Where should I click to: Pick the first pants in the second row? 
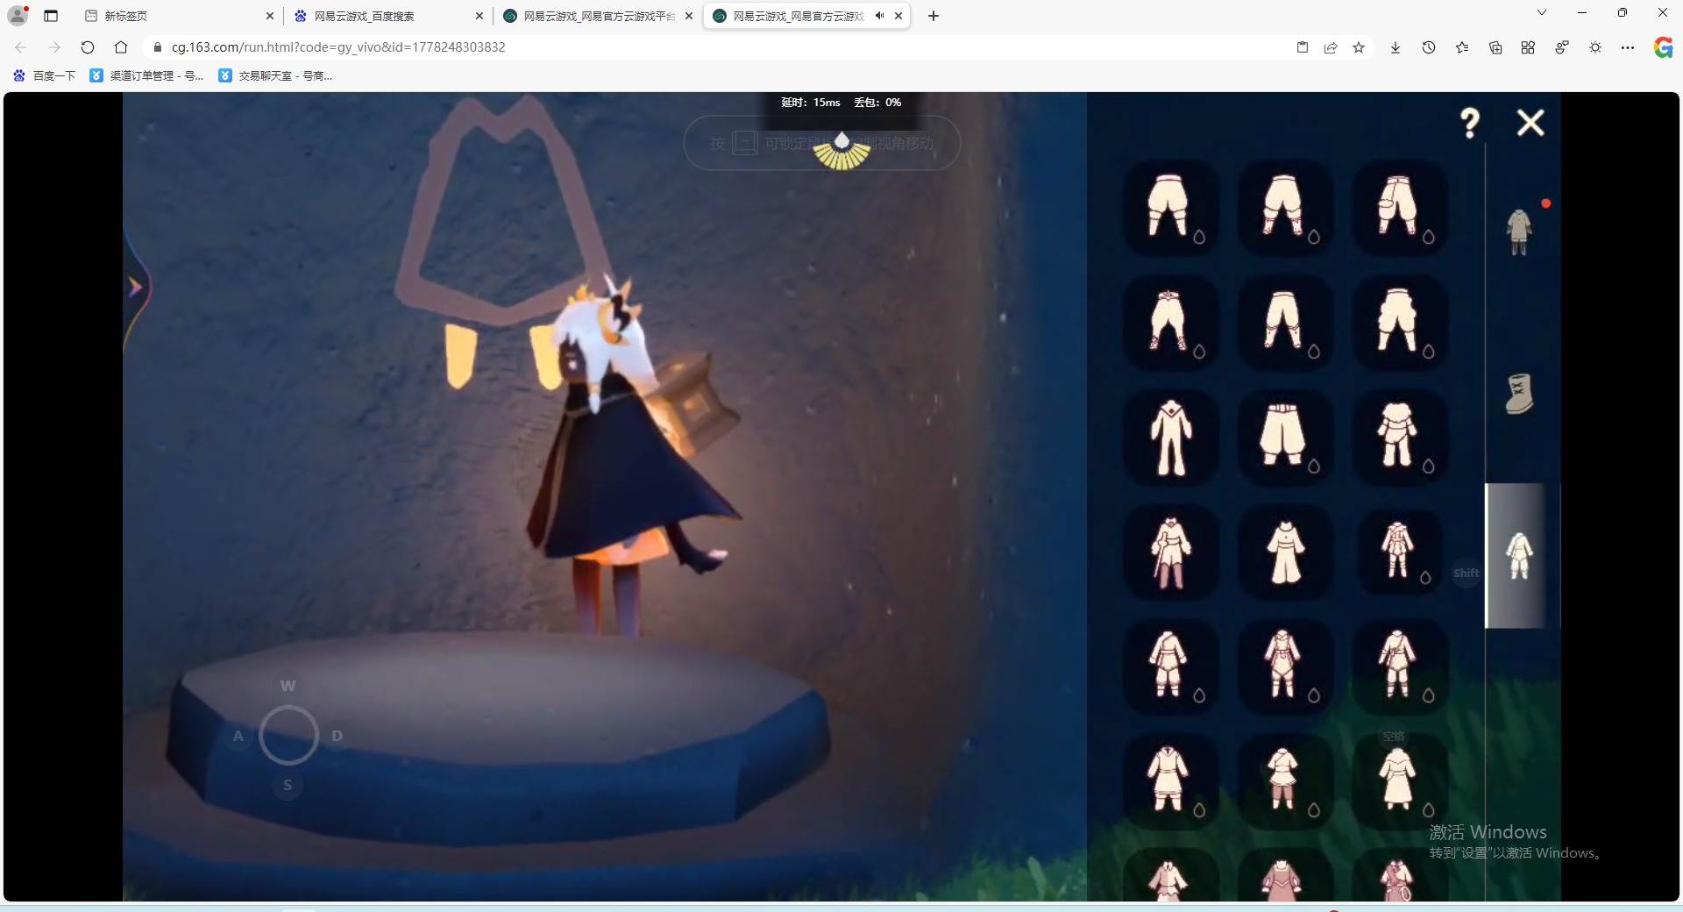coord(1171,323)
